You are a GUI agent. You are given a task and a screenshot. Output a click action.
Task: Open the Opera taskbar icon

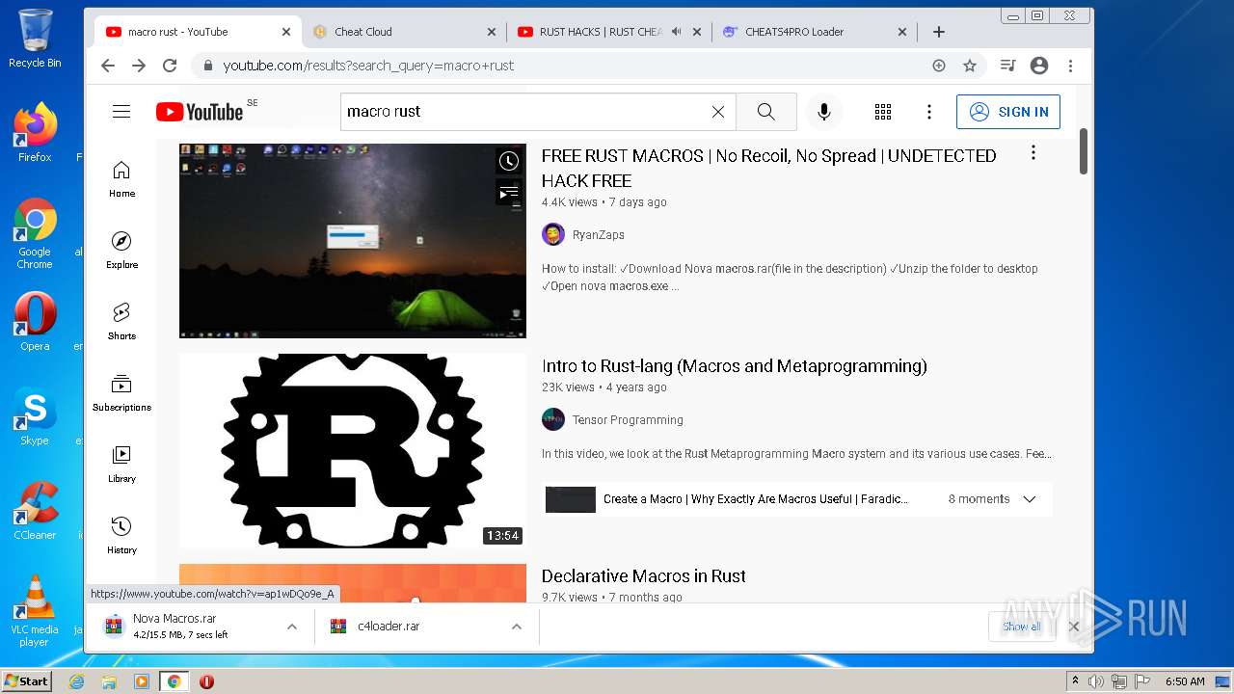pos(206,681)
